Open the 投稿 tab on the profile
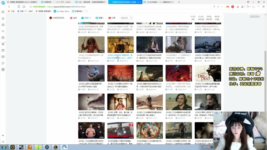Screen dimensions: 267x150 (86, 18)
